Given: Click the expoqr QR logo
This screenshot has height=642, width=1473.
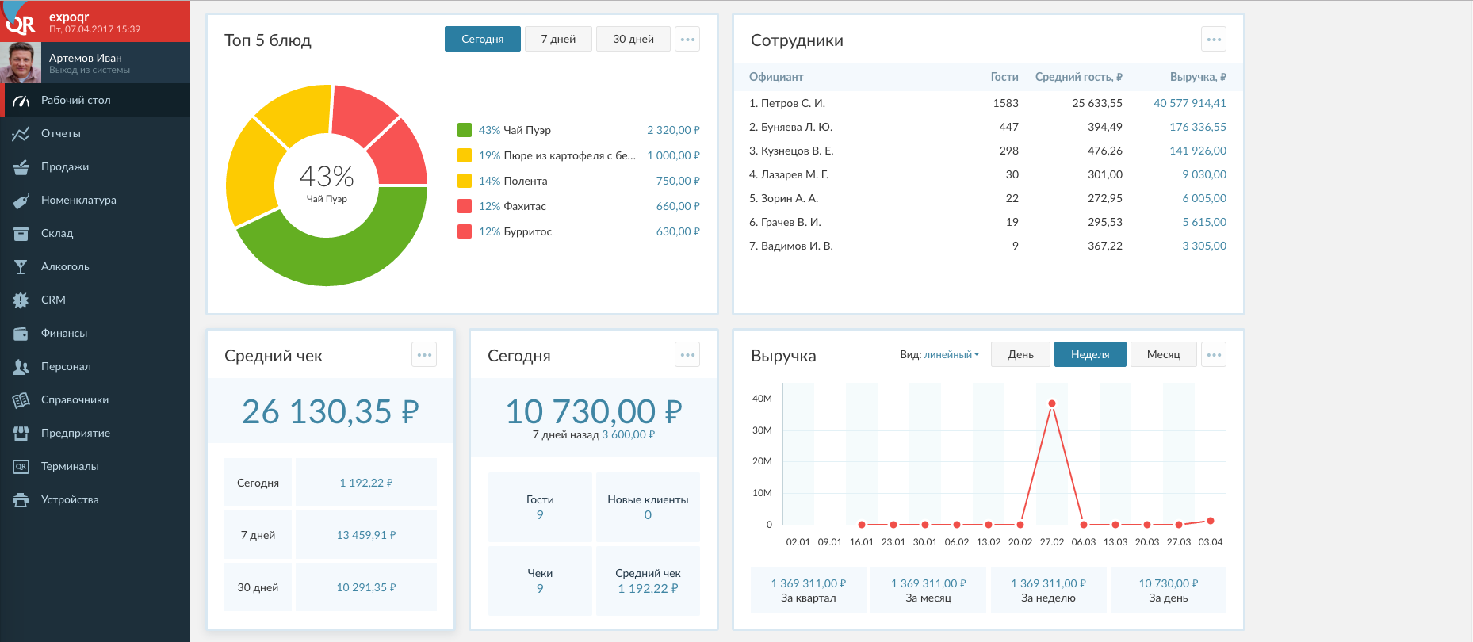Looking at the screenshot, I should point(21,23).
